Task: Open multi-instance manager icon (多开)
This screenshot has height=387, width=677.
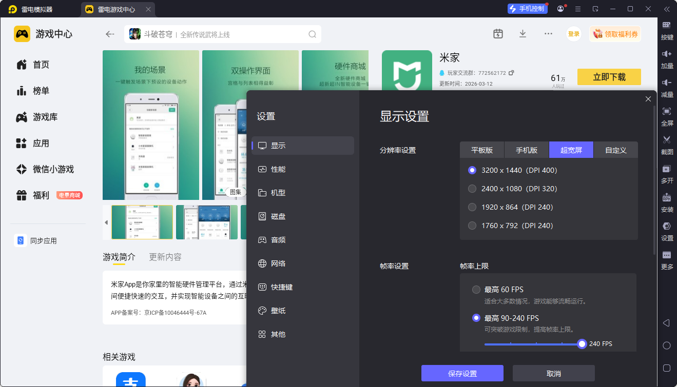Action: [667, 169]
